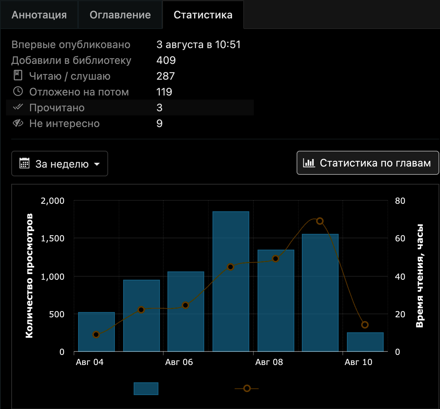The height and width of the screenshot is (409, 440).
Task: Click the dropdown arrow next to За неделю
Action: (97, 164)
